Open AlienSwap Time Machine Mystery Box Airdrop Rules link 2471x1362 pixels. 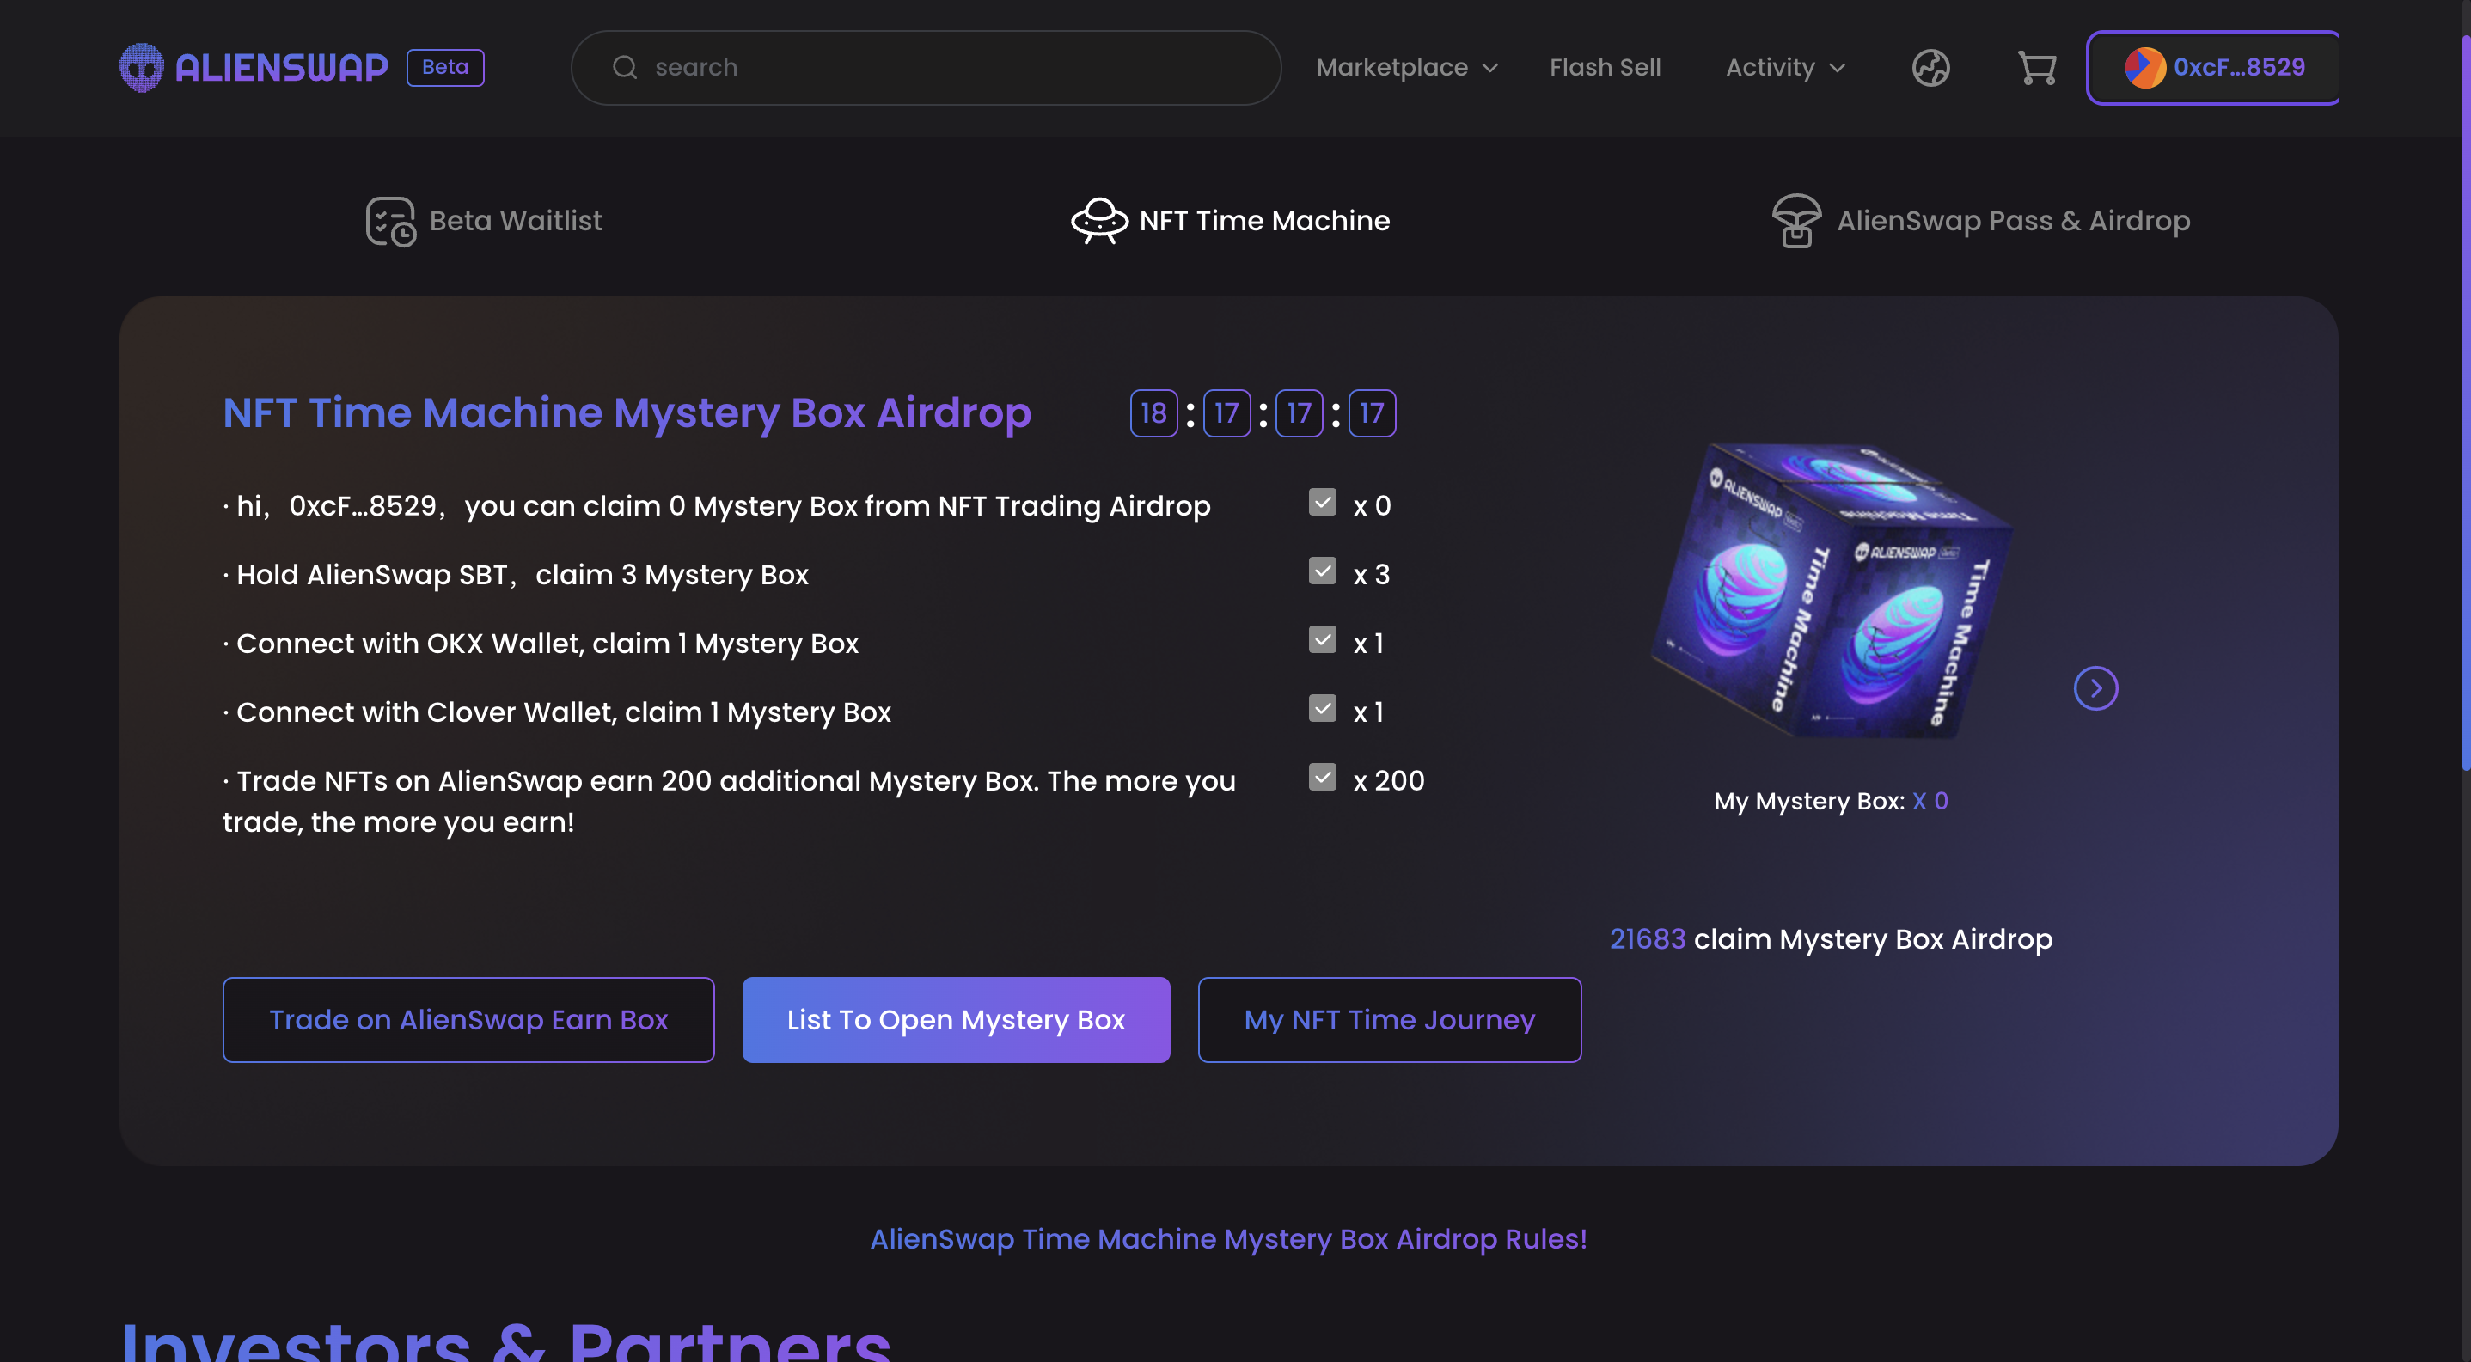point(1228,1239)
